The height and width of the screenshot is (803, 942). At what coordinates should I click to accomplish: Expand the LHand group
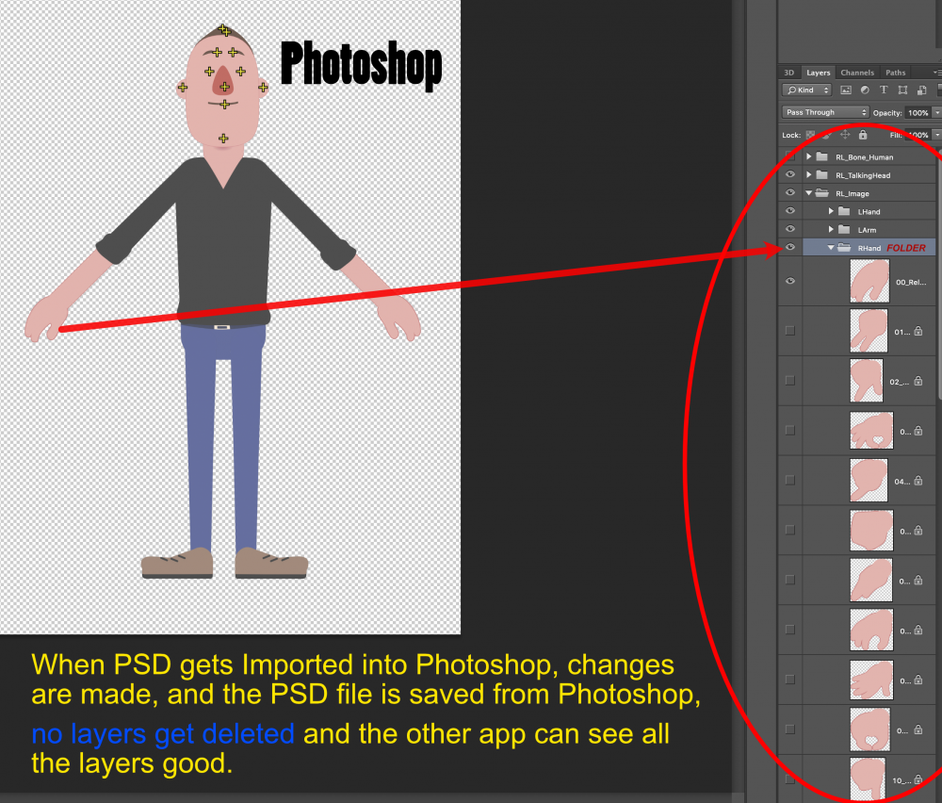[830, 211]
